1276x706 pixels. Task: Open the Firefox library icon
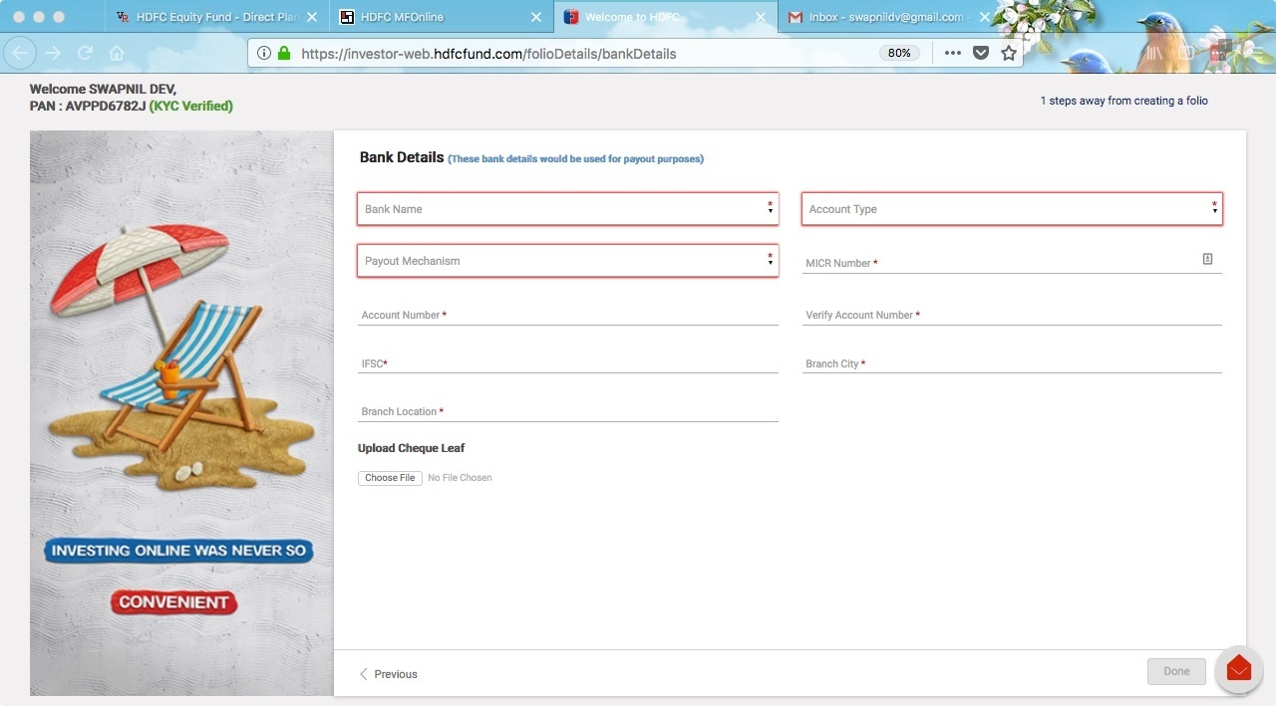coord(1156,53)
